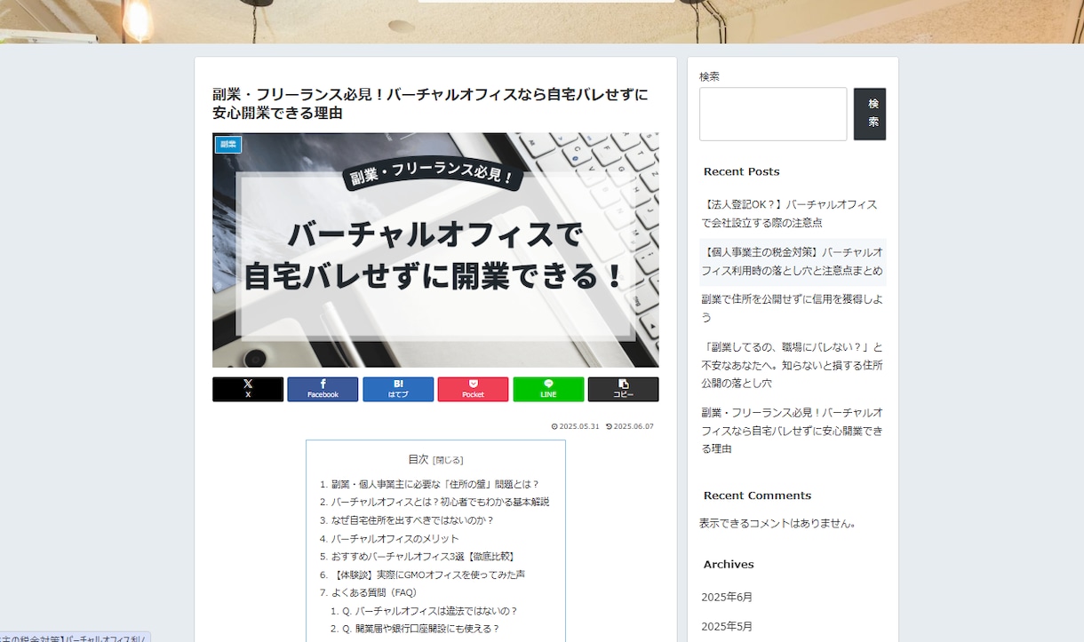Image resolution: width=1084 pixels, height=642 pixels.
Task: Share the post on Facebook
Action: 323,389
